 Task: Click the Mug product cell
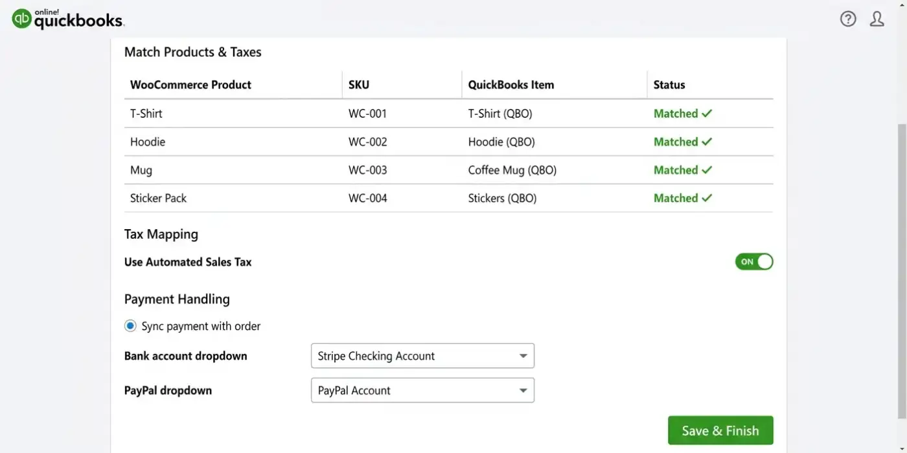click(141, 170)
